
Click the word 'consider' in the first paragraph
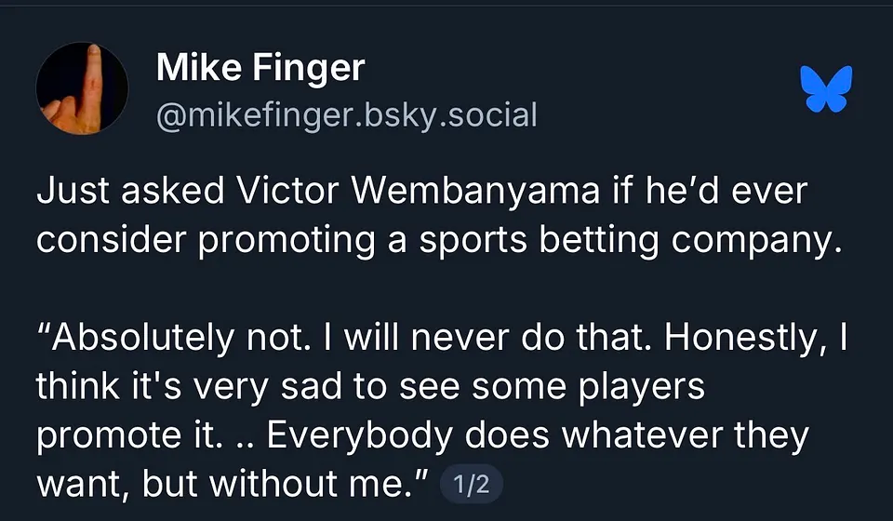point(111,240)
